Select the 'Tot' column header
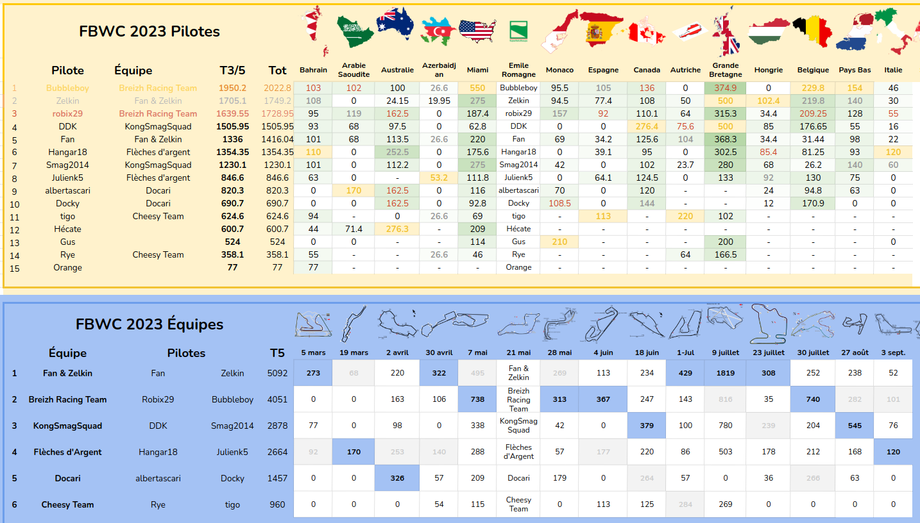Screen dimensions: 920x523 tap(278, 71)
